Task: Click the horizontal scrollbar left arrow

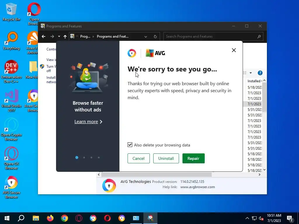Action: pos(99,174)
